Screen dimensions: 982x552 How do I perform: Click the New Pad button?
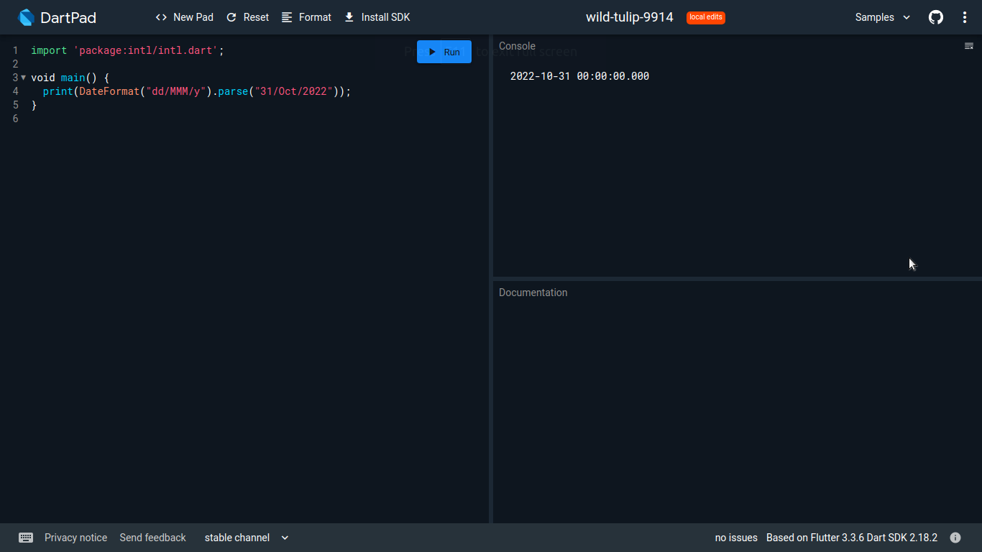click(185, 17)
